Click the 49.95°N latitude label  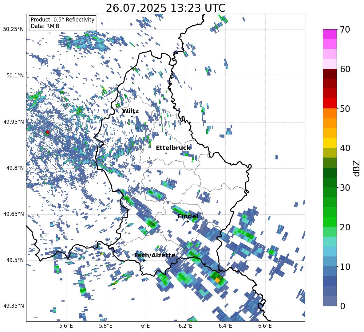[x=14, y=122]
